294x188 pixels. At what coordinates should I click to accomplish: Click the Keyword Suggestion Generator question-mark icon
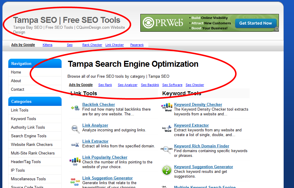[167, 171]
